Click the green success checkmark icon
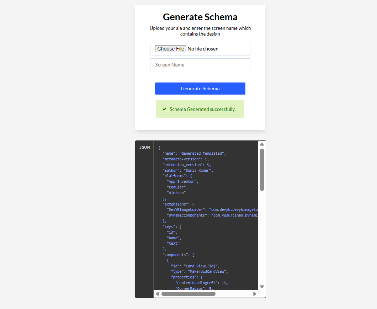The image size is (377, 309). (164, 109)
